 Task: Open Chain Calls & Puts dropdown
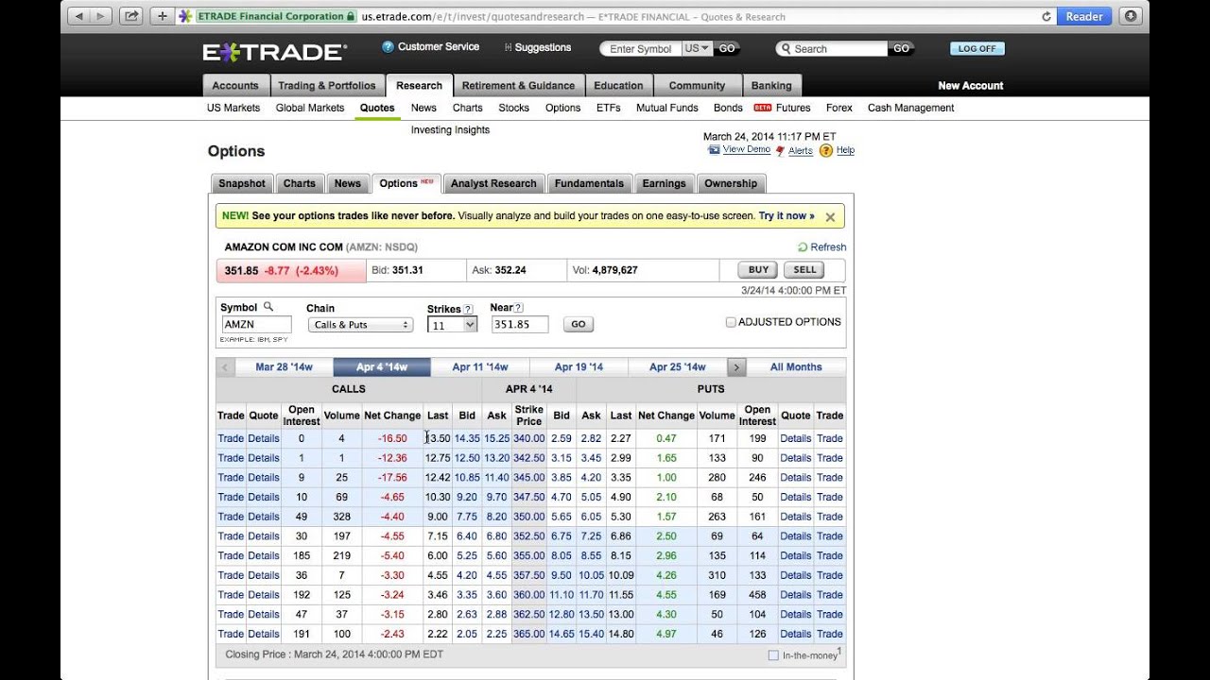tap(360, 325)
